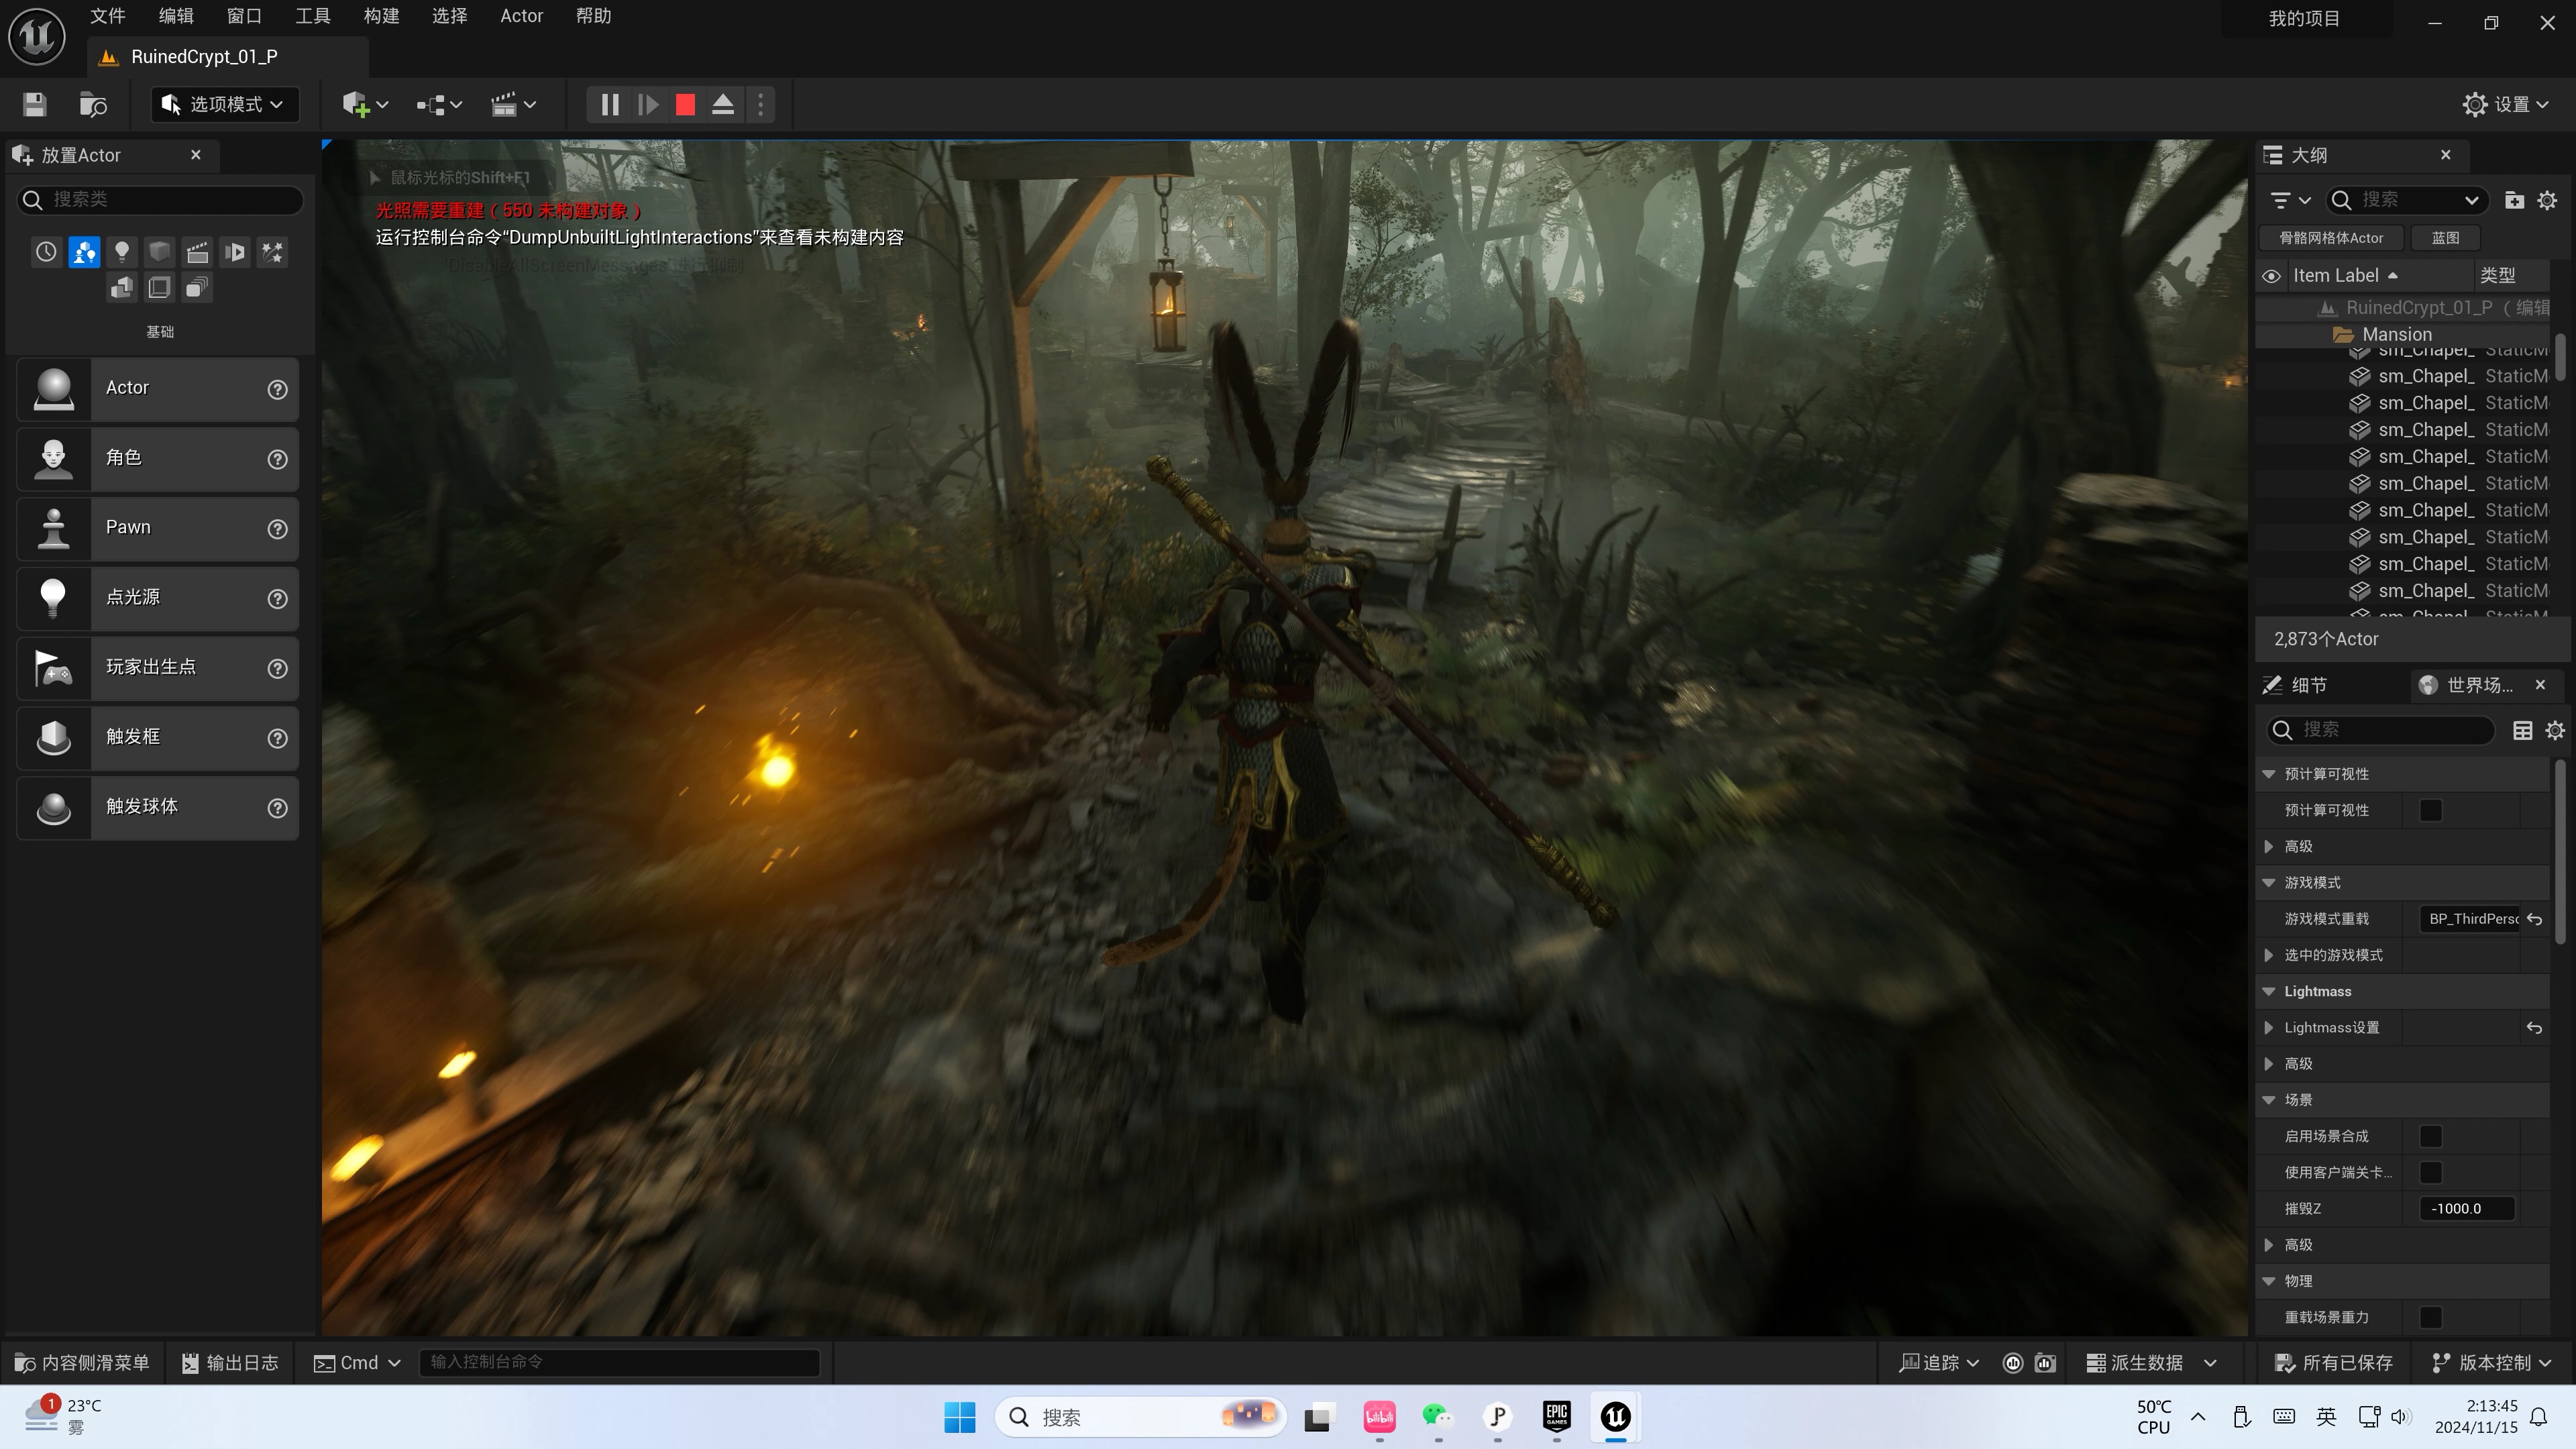Open the 编辑 menu
The width and height of the screenshot is (2576, 1449).
(176, 16)
